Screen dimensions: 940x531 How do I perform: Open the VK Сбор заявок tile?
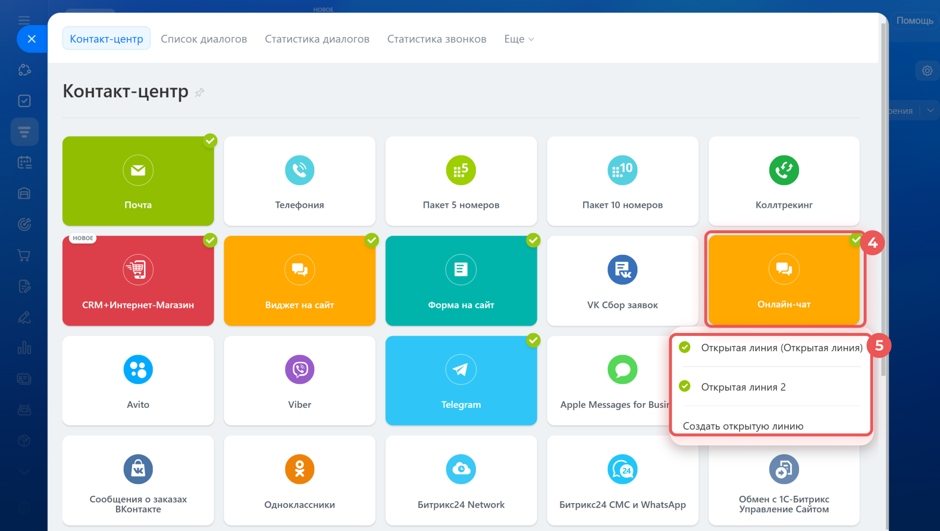click(x=623, y=281)
